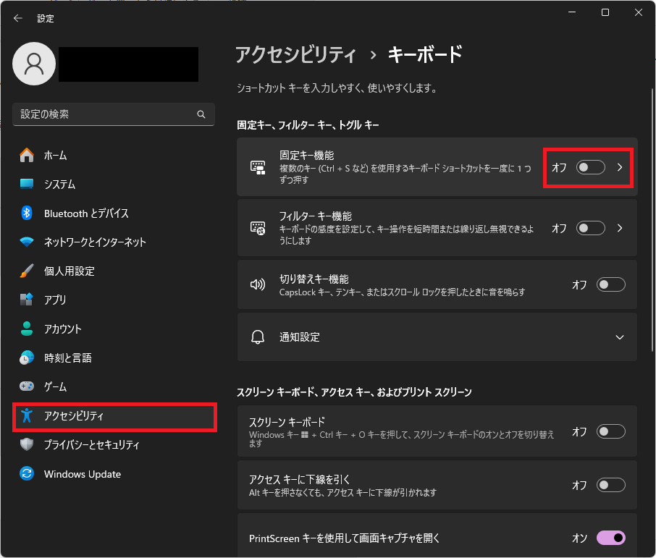Open 固定キー機能 details via chevron arrow
Screen dimensions: 656x558
620,167
